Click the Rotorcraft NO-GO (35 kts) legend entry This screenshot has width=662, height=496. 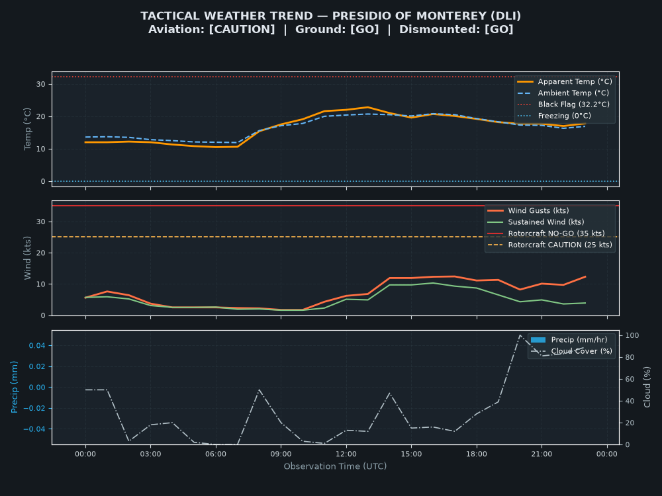click(546, 233)
